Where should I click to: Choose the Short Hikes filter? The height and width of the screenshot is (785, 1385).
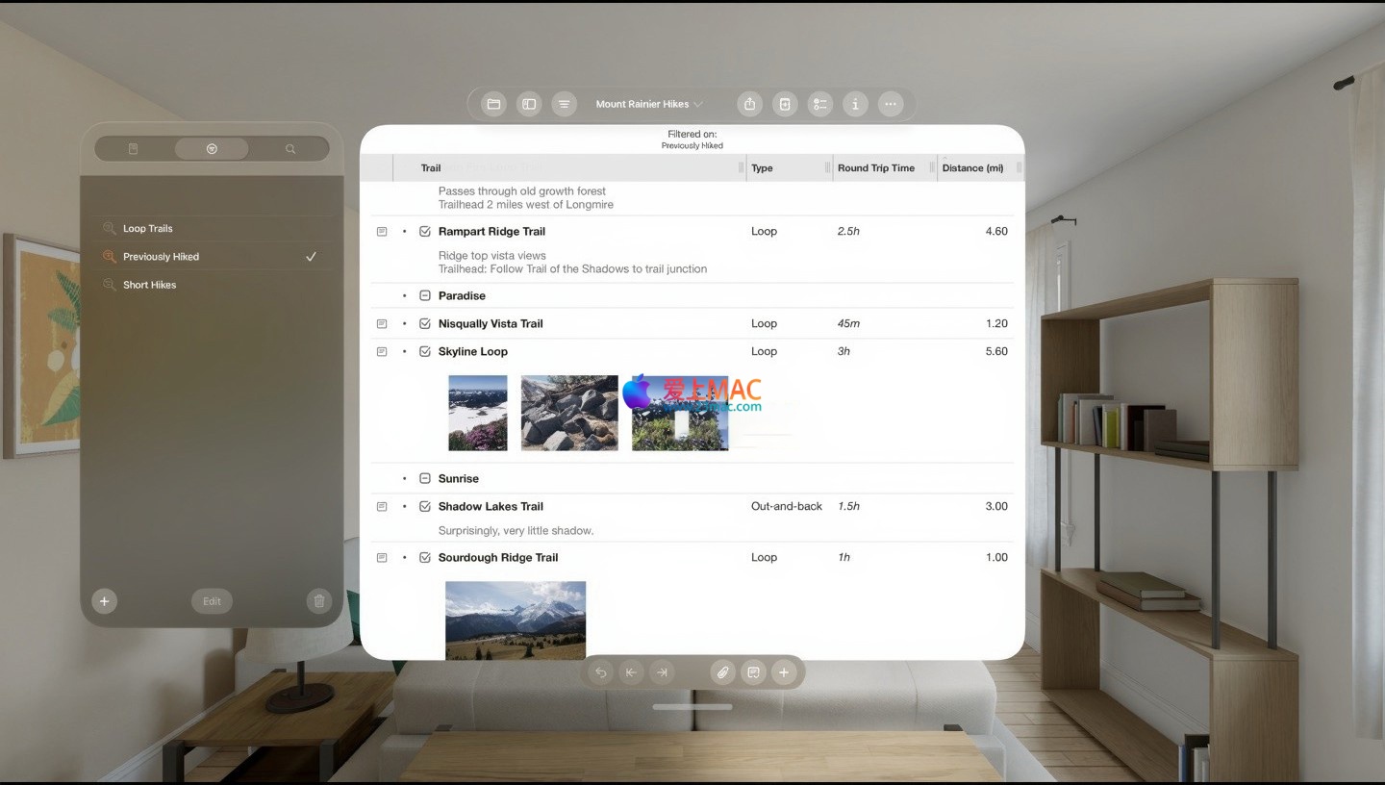[x=149, y=285]
